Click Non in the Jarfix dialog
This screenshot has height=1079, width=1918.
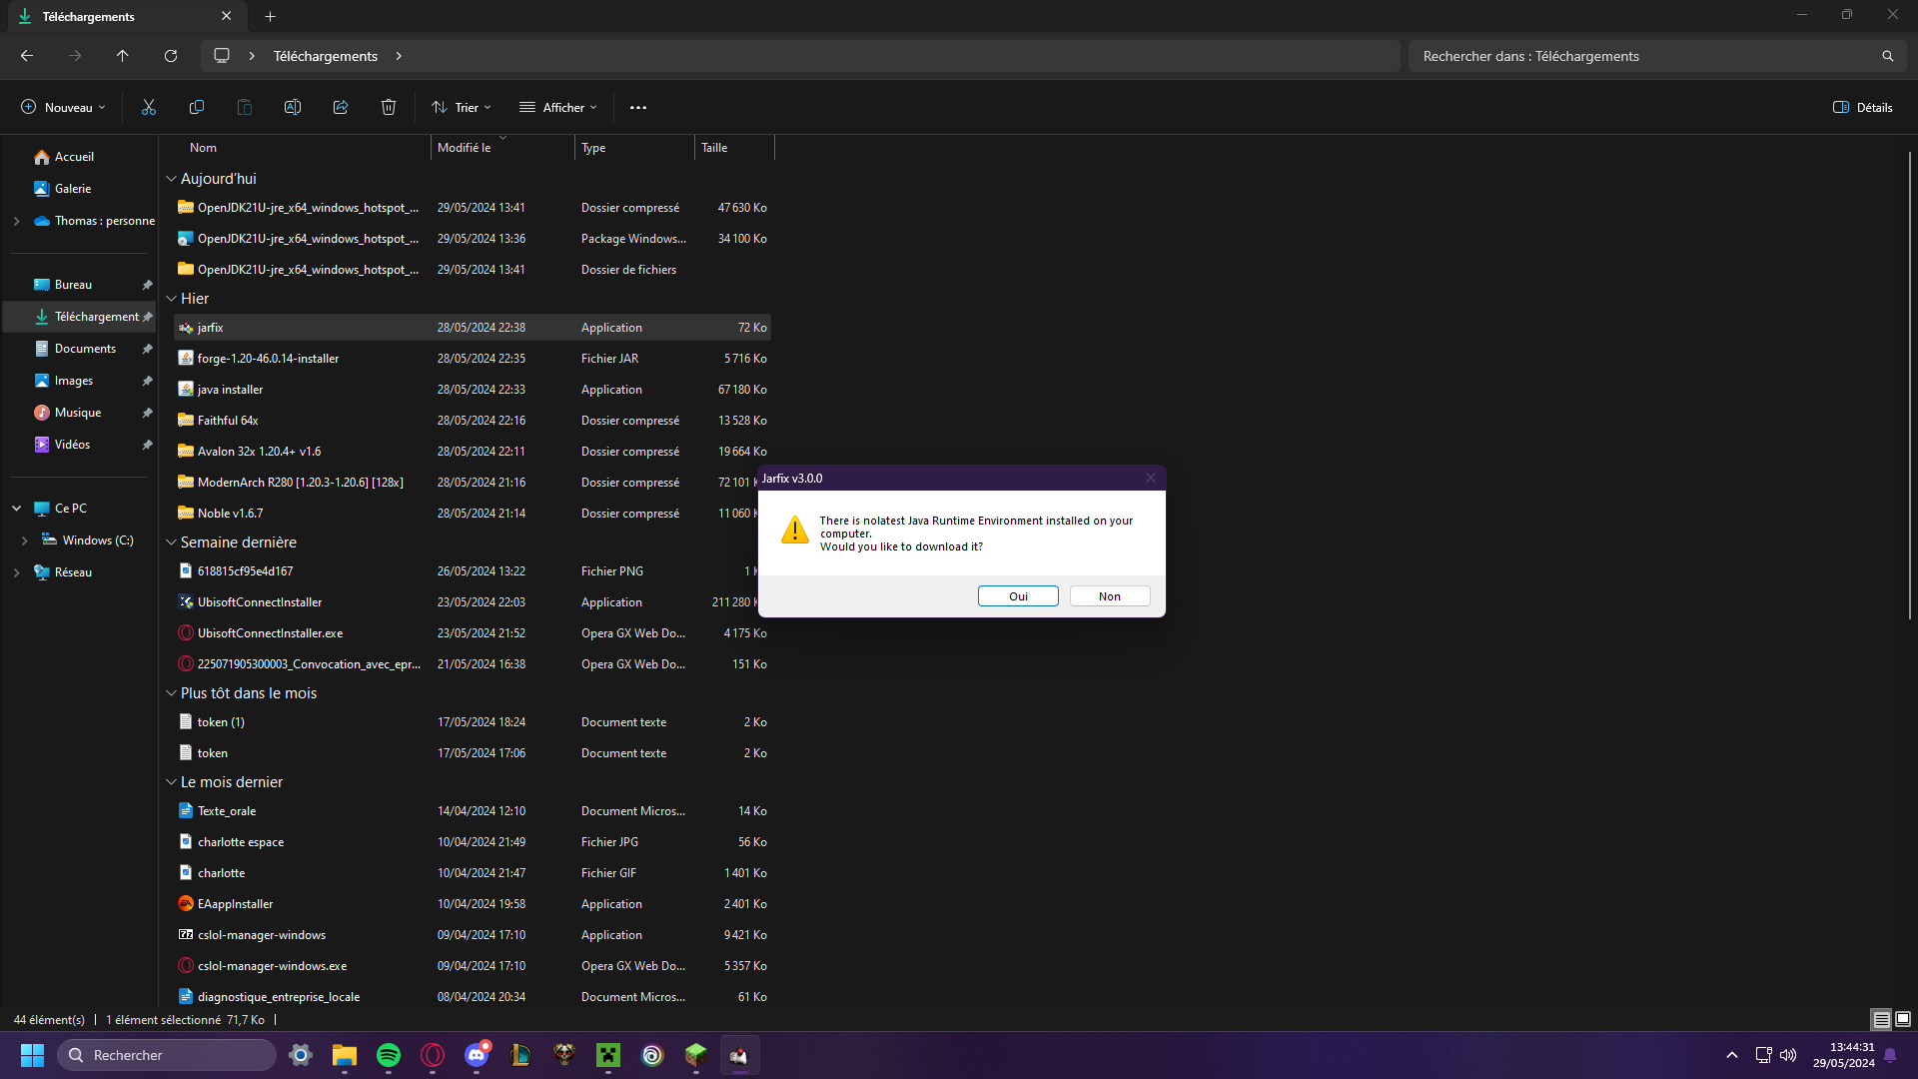[1109, 596]
